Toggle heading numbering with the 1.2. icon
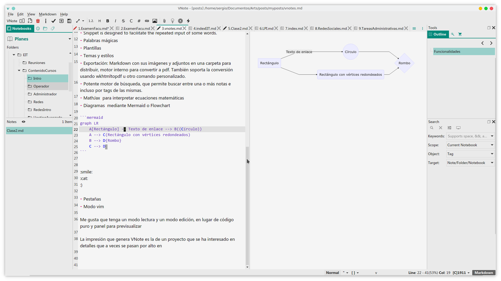Screen dimensions: 501x281 click(91, 21)
